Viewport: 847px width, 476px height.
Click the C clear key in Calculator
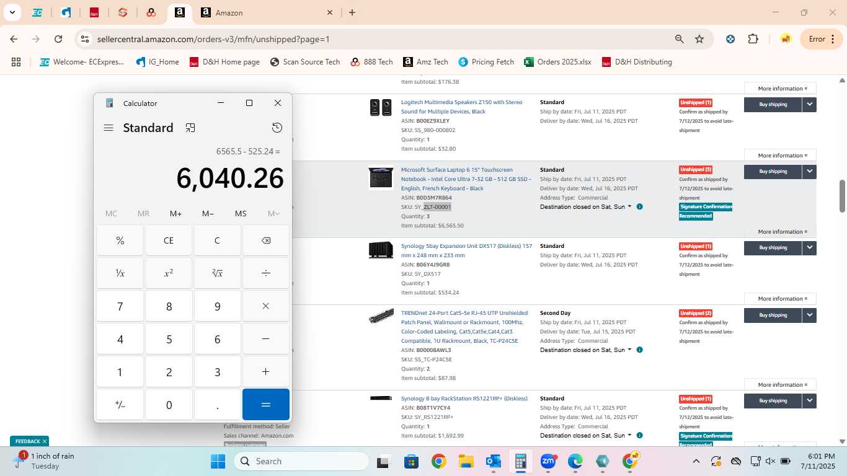click(x=217, y=240)
